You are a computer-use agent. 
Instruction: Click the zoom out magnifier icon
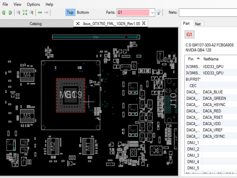pyautogui.click(x=18, y=12)
